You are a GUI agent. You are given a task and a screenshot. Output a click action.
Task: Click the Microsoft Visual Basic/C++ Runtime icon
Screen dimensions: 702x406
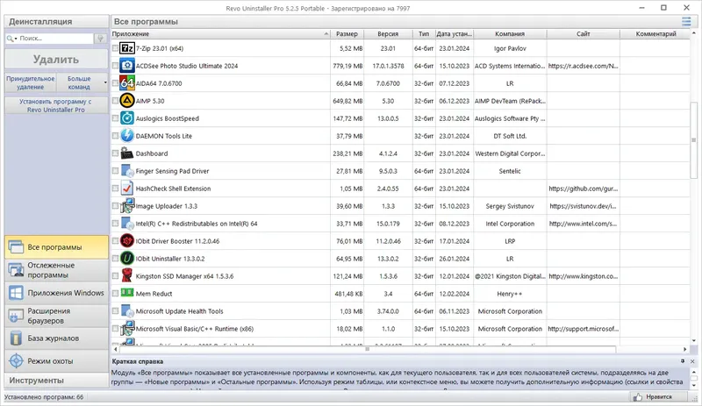(127, 329)
